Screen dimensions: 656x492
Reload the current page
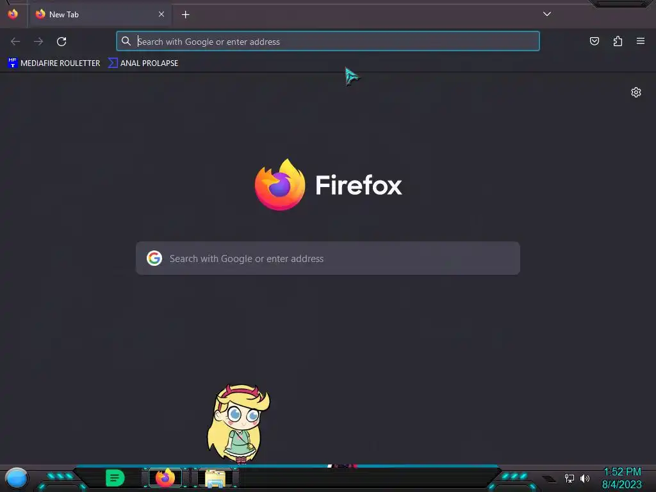[61, 42]
